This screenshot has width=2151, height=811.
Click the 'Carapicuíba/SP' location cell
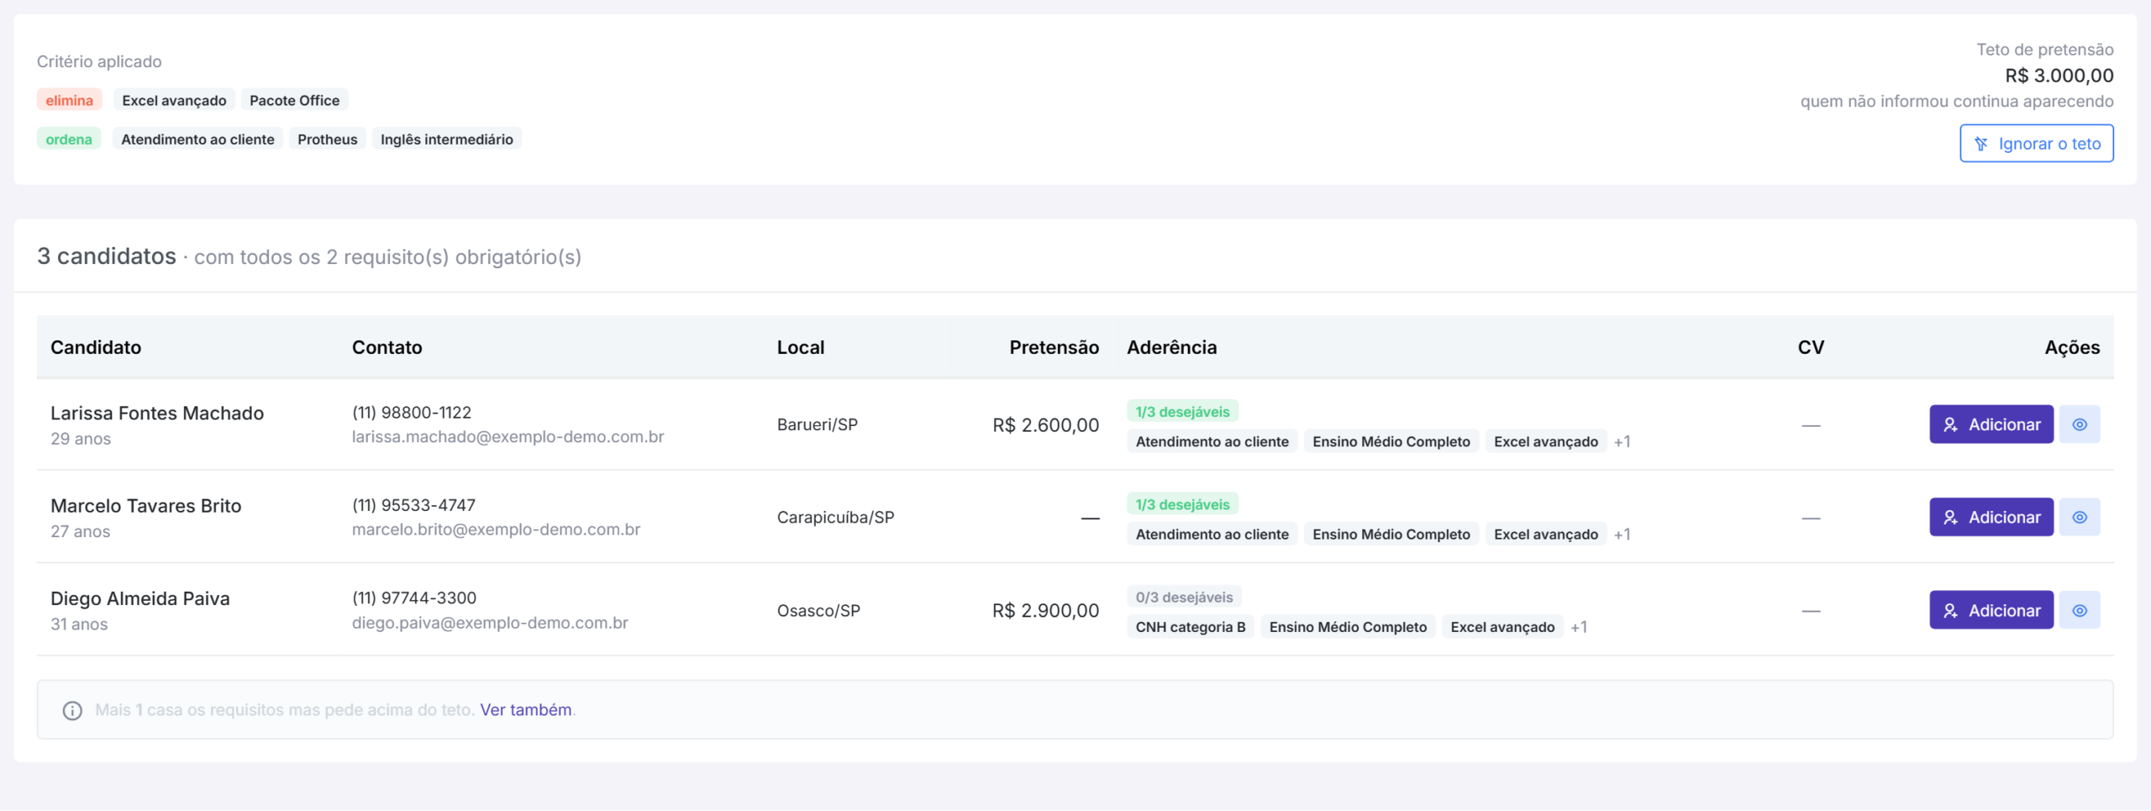pyautogui.click(x=836, y=518)
